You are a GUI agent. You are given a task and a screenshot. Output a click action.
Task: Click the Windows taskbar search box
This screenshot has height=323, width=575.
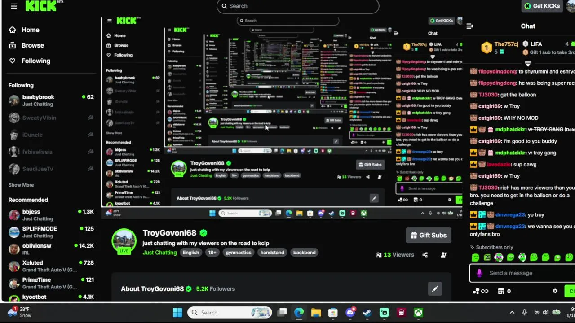pos(230,313)
